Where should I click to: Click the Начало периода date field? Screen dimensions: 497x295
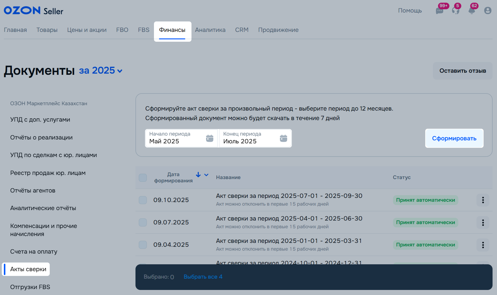point(176,138)
